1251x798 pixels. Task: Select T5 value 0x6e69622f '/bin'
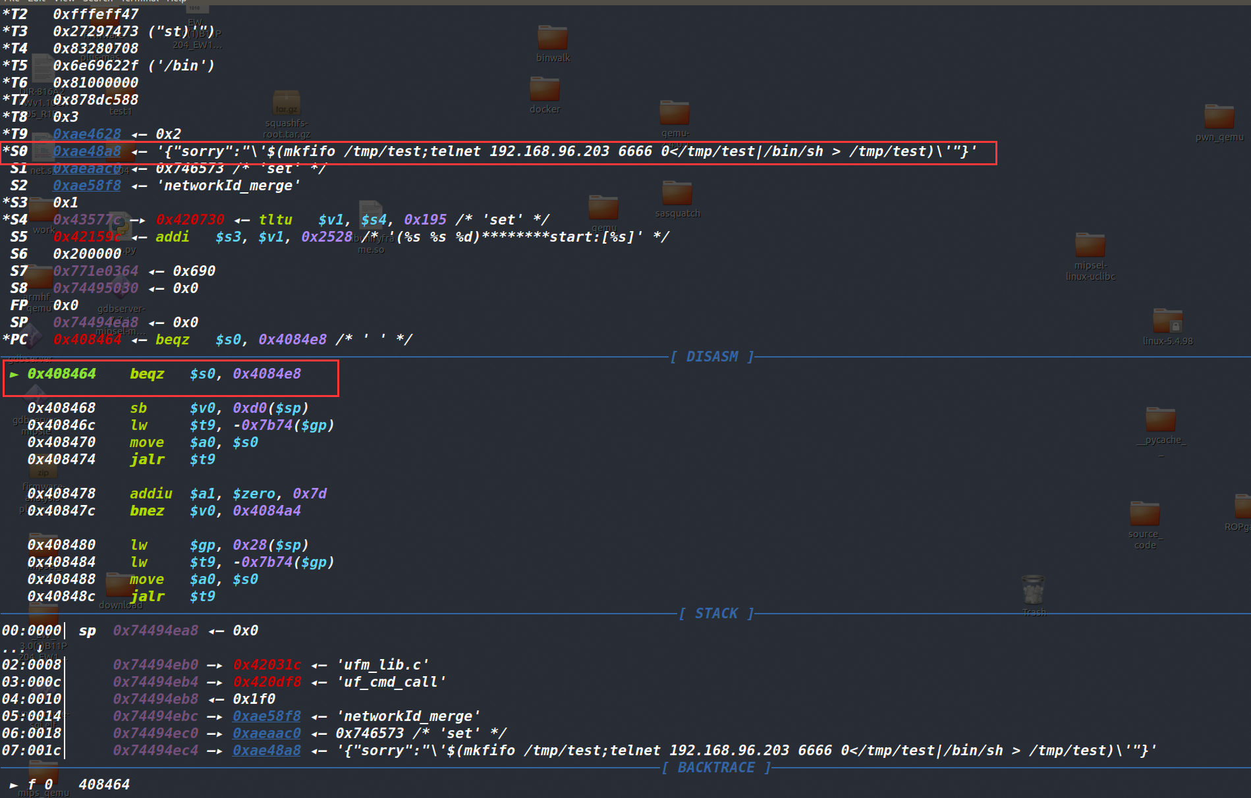134,66
